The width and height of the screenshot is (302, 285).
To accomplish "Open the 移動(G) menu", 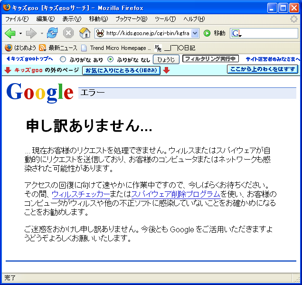I will tap(98, 19).
